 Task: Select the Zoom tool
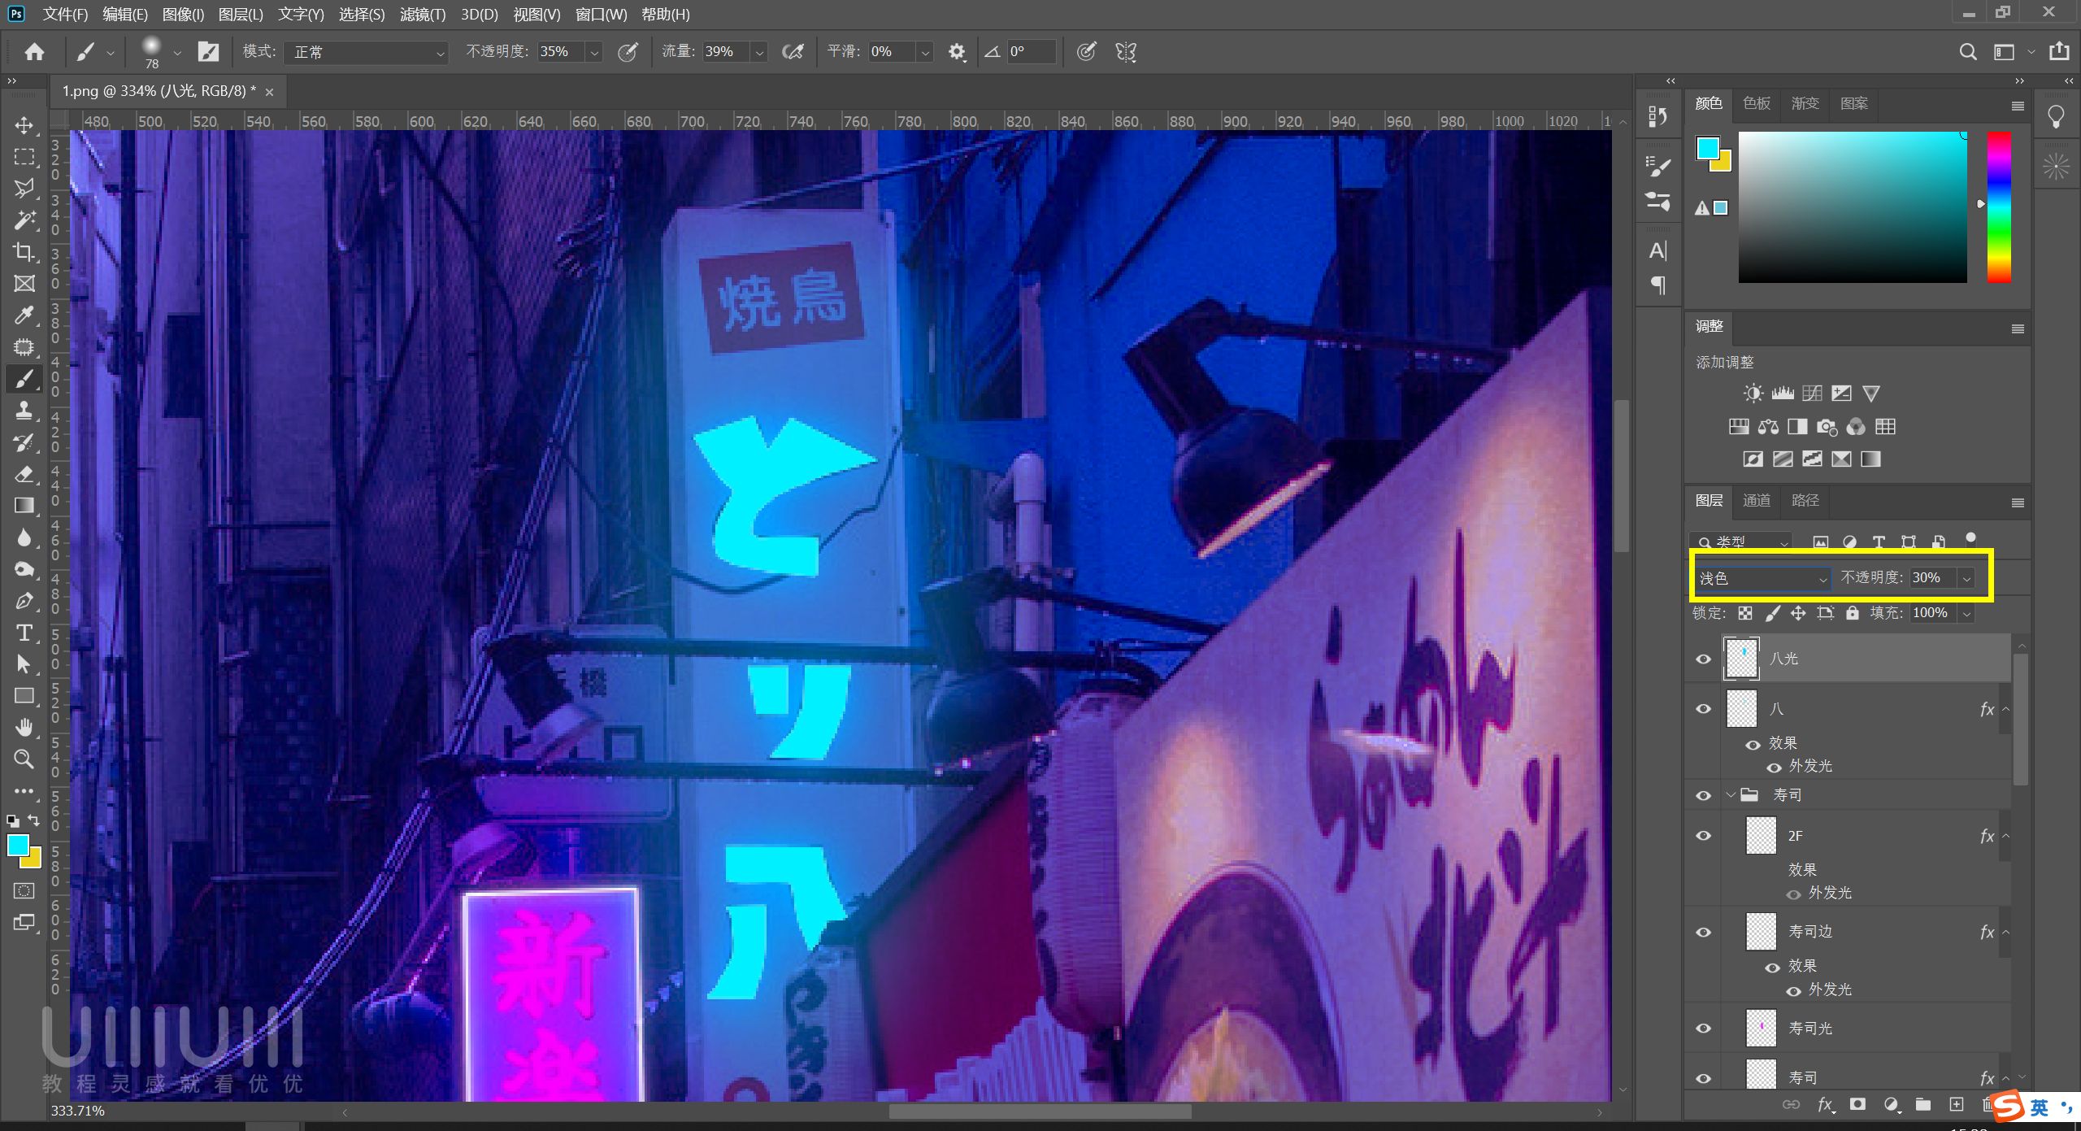[24, 759]
